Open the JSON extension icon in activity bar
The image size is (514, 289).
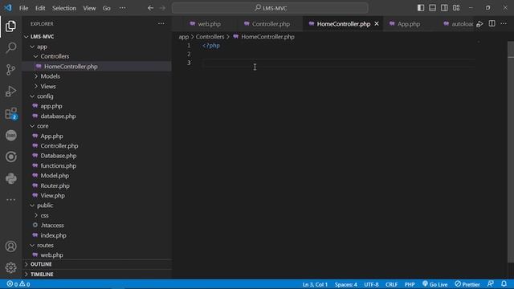[10, 135]
